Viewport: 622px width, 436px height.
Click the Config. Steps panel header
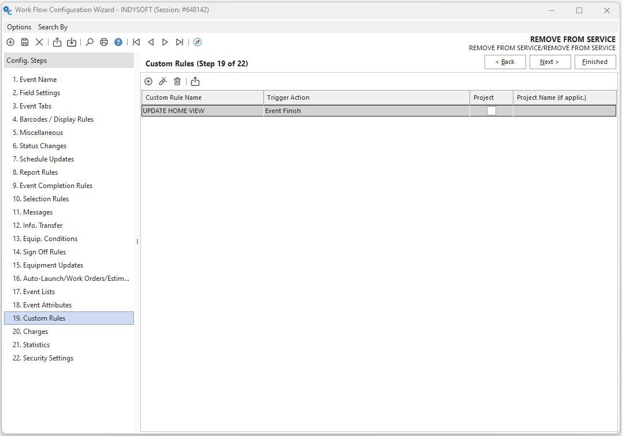coord(69,61)
